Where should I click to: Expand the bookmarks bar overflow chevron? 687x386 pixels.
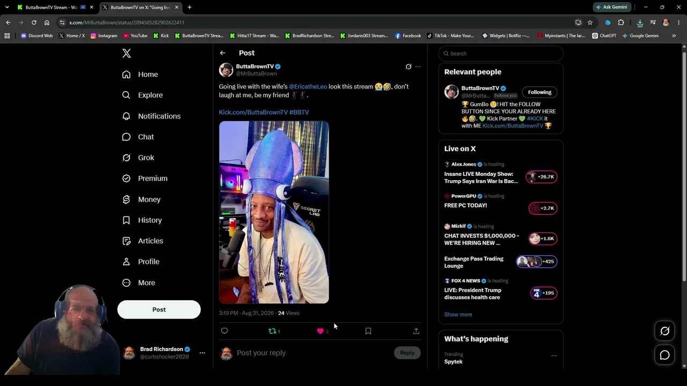tap(674, 36)
